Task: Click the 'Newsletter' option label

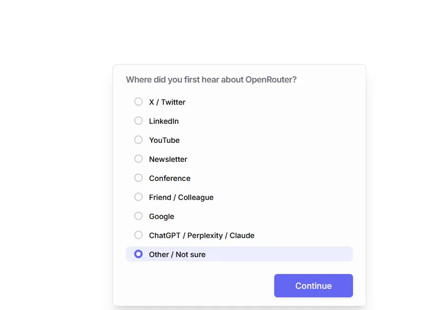Action: tap(168, 159)
